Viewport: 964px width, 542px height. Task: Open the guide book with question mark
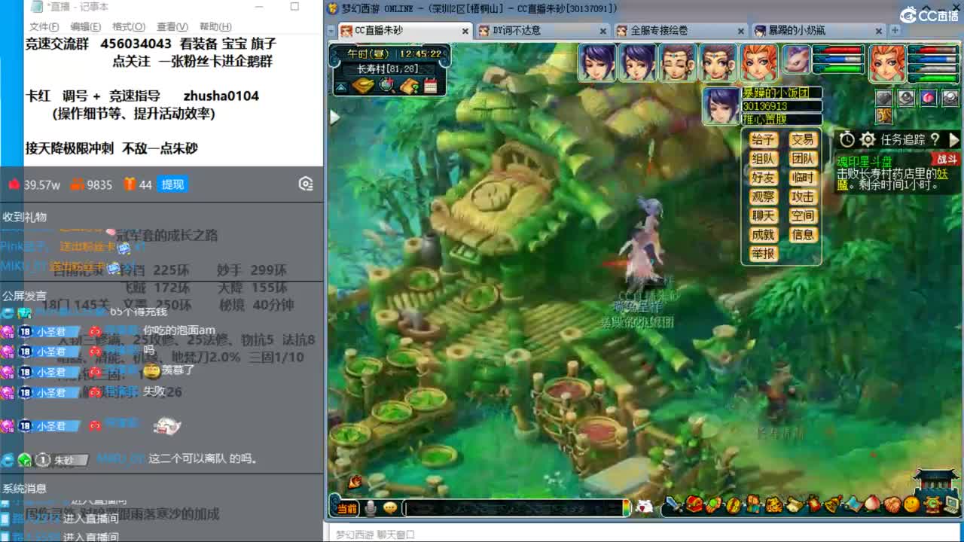click(x=410, y=86)
